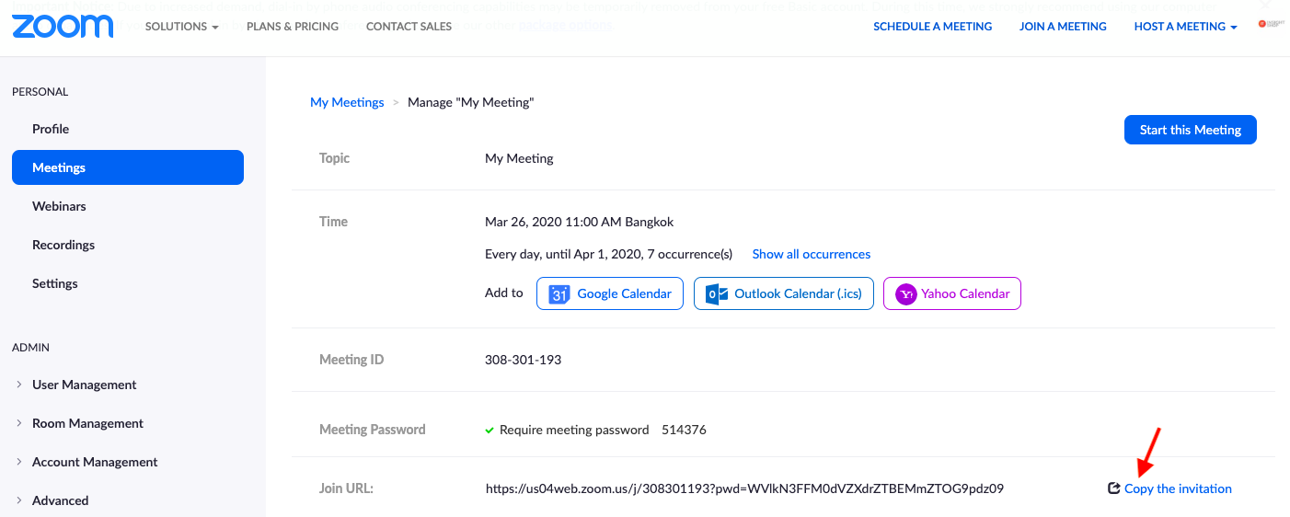Click the green password required checkmark
Image resolution: width=1290 pixels, height=517 pixels.
[x=490, y=430]
